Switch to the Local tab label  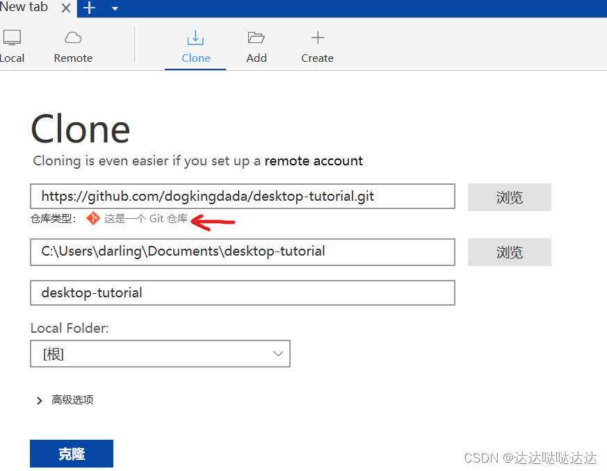tap(12, 58)
